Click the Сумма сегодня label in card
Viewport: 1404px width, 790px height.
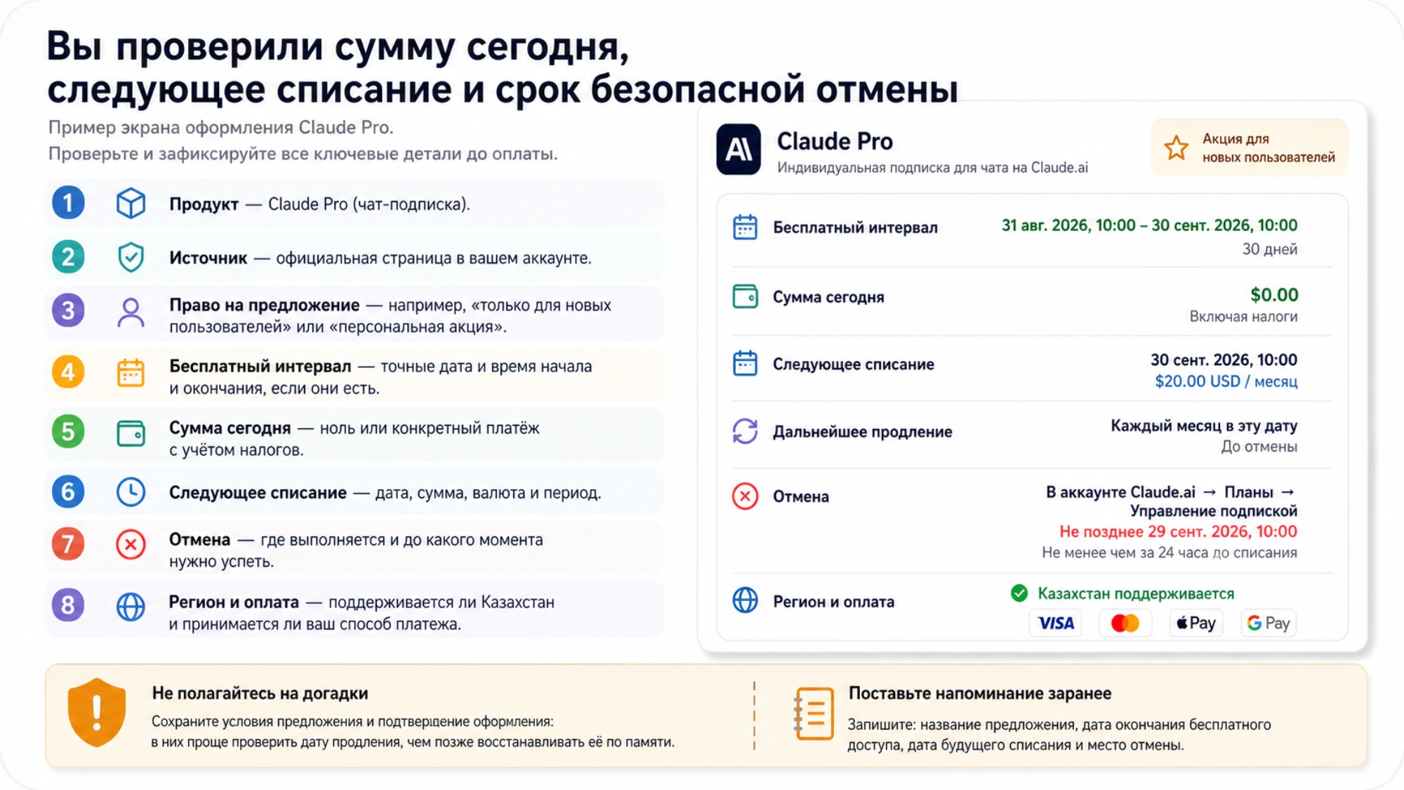(828, 297)
